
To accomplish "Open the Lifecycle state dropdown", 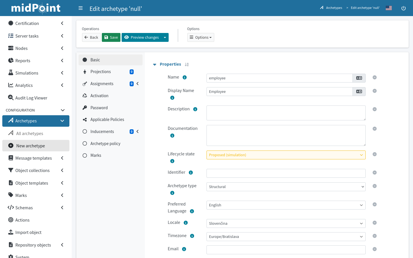I will pos(286,155).
